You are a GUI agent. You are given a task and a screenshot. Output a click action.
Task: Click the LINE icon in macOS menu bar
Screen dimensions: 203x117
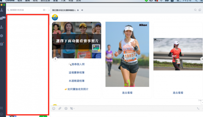[146, 1]
